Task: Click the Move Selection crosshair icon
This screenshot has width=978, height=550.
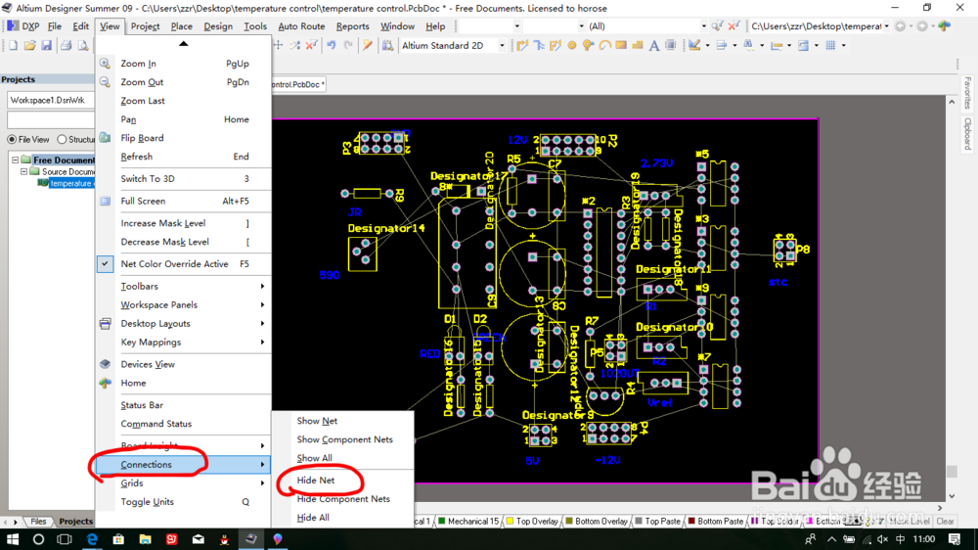Action: [278, 46]
